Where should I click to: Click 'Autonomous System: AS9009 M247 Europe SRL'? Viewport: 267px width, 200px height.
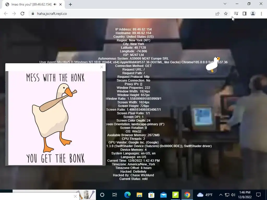[133, 59]
